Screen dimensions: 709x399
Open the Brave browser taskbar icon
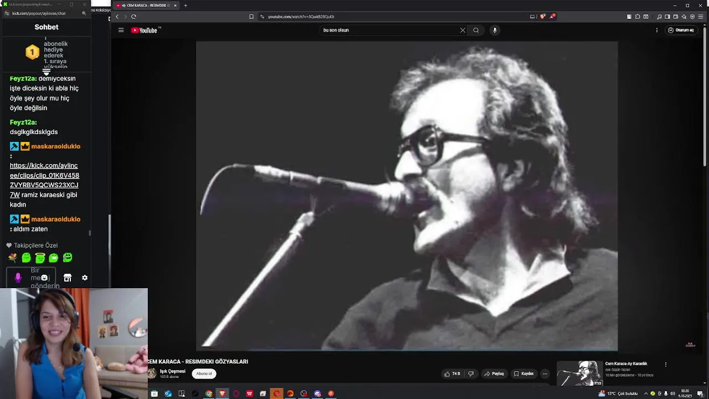(222, 393)
